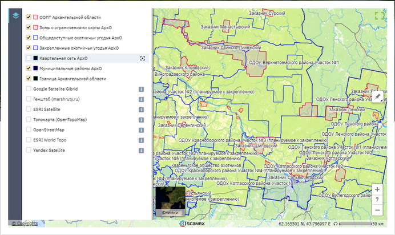Click the pin icon on the map

point(377,97)
